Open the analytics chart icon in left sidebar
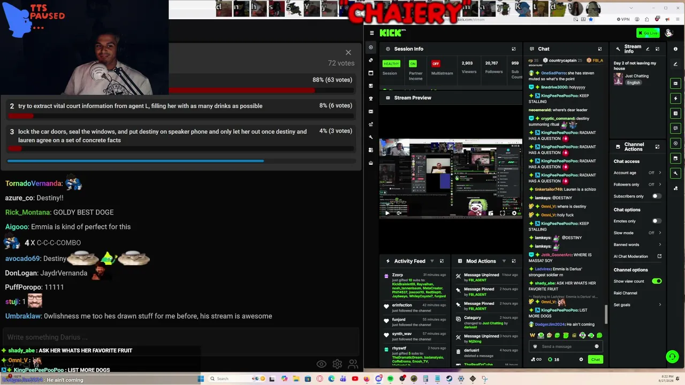Image resolution: width=685 pixels, height=385 pixels. tap(371, 124)
